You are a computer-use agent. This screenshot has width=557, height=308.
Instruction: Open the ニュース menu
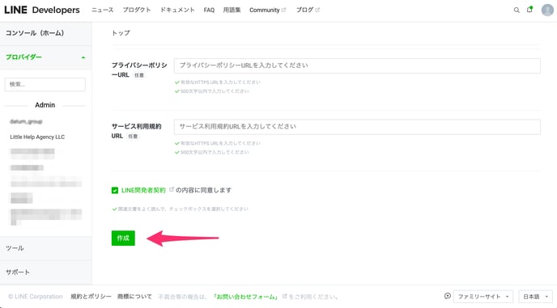103,10
